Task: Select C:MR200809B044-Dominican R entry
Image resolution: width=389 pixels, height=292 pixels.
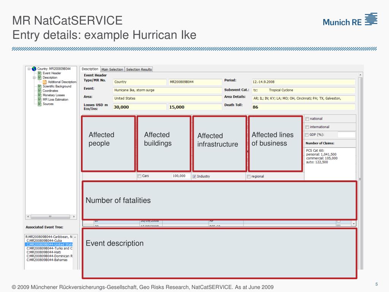Action: [49, 256]
